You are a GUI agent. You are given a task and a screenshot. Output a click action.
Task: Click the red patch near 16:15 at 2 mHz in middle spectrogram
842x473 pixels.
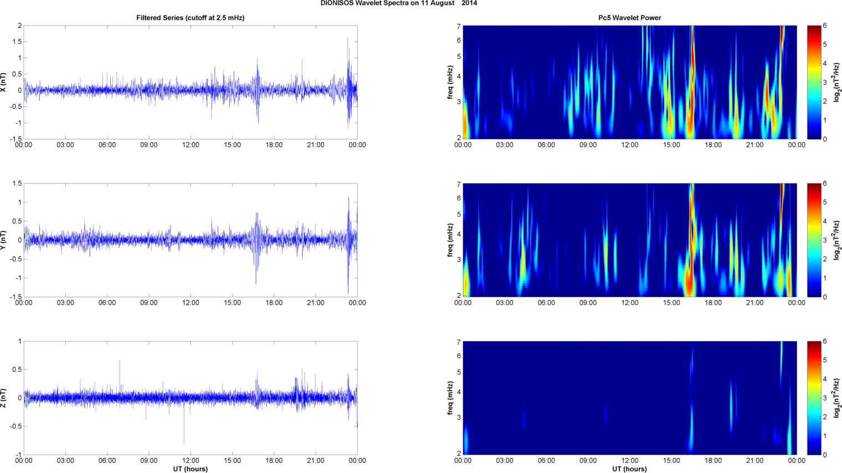(x=688, y=282)
